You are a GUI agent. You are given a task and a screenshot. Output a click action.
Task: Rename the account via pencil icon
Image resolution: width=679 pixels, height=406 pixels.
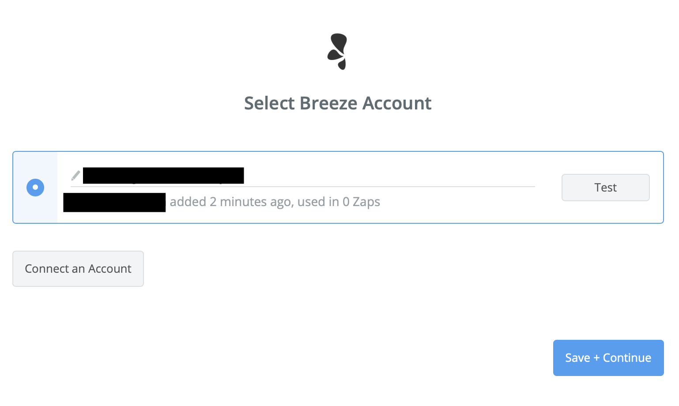[x=75, y=176]
